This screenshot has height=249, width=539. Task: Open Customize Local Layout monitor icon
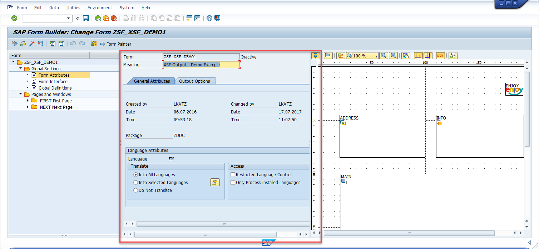[x=217, y=18]
